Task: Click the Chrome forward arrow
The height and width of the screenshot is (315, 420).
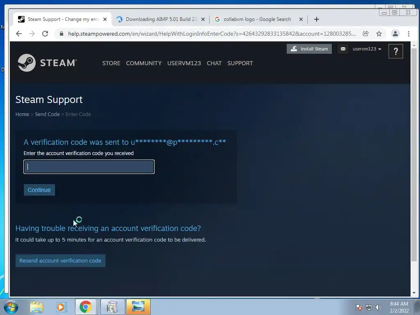Action: point(32,34)
